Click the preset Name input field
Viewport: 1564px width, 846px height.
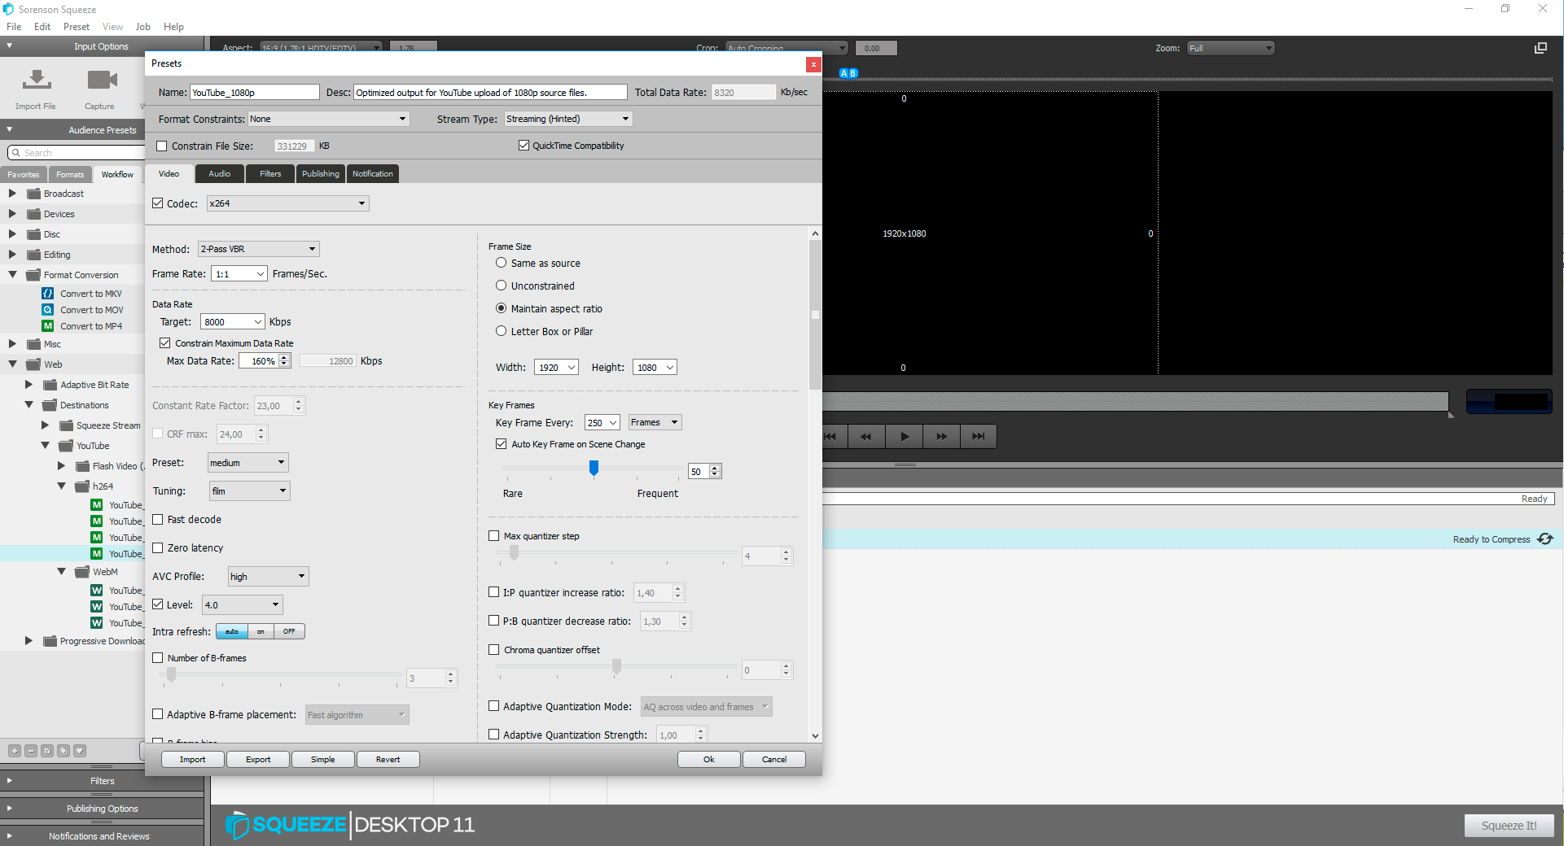click(x=254, y=93)
